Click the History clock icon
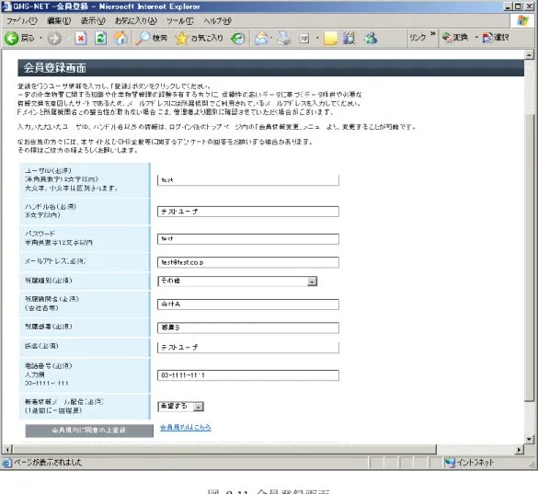538x494 pixels. click(x=238, y=38)
